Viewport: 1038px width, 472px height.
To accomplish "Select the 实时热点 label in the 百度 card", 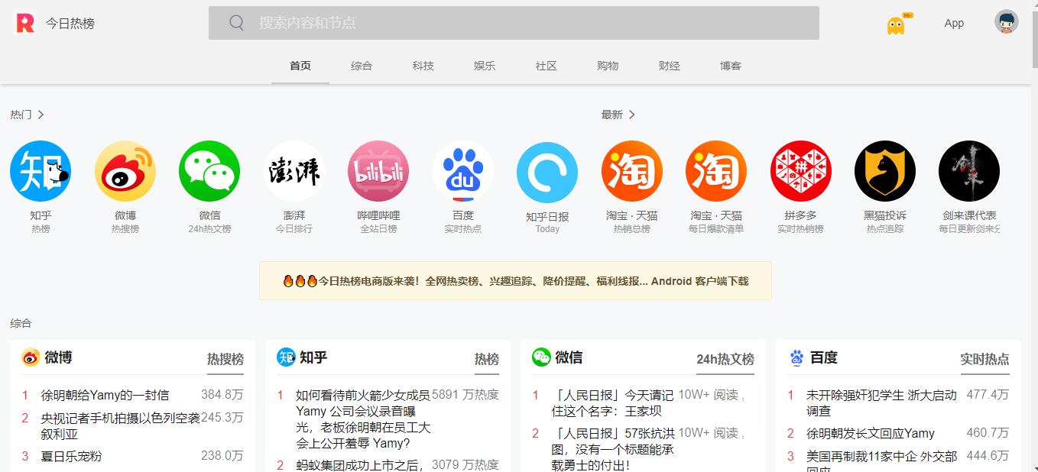I will click(984, 359).
